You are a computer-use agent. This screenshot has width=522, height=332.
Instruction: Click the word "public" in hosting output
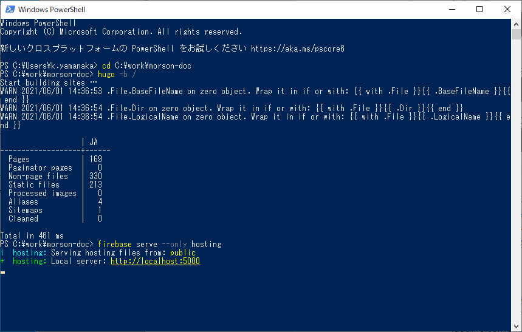point(183,252)
